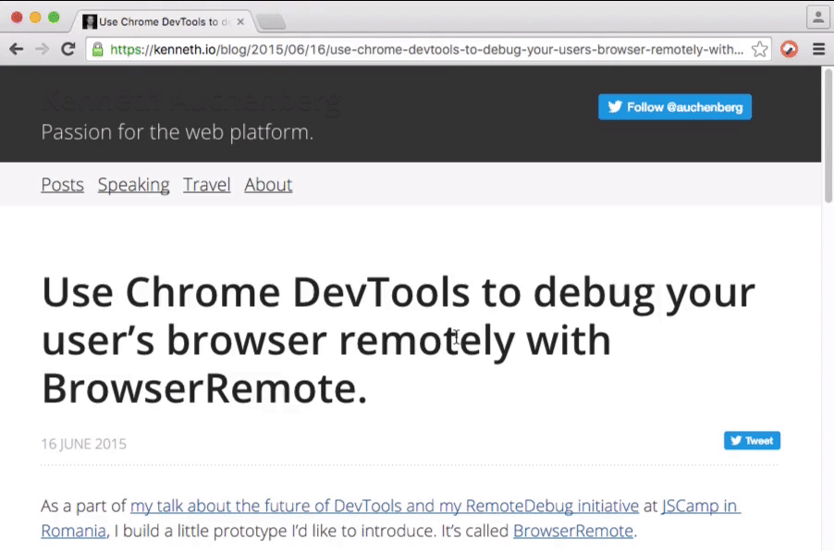Close the 'Use Chrome DevTools' tab

pyautogui.click(x=240, y=22)
